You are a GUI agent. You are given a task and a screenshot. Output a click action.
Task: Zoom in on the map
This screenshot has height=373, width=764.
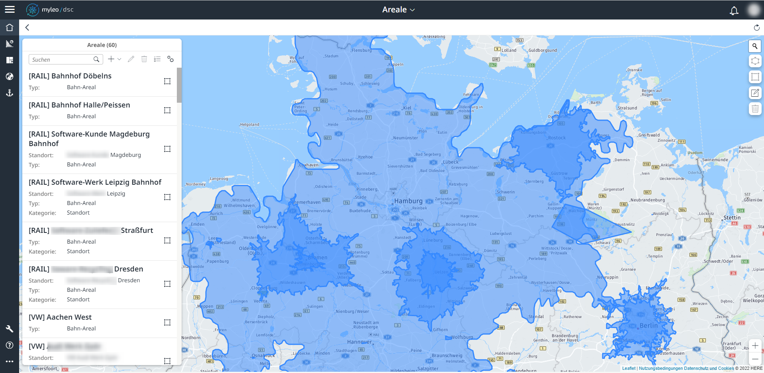tap(755, 346)
